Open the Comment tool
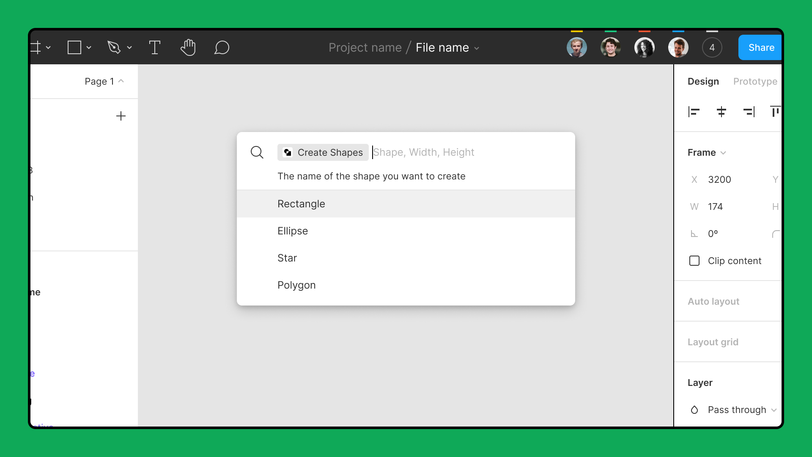 (222, 47)
